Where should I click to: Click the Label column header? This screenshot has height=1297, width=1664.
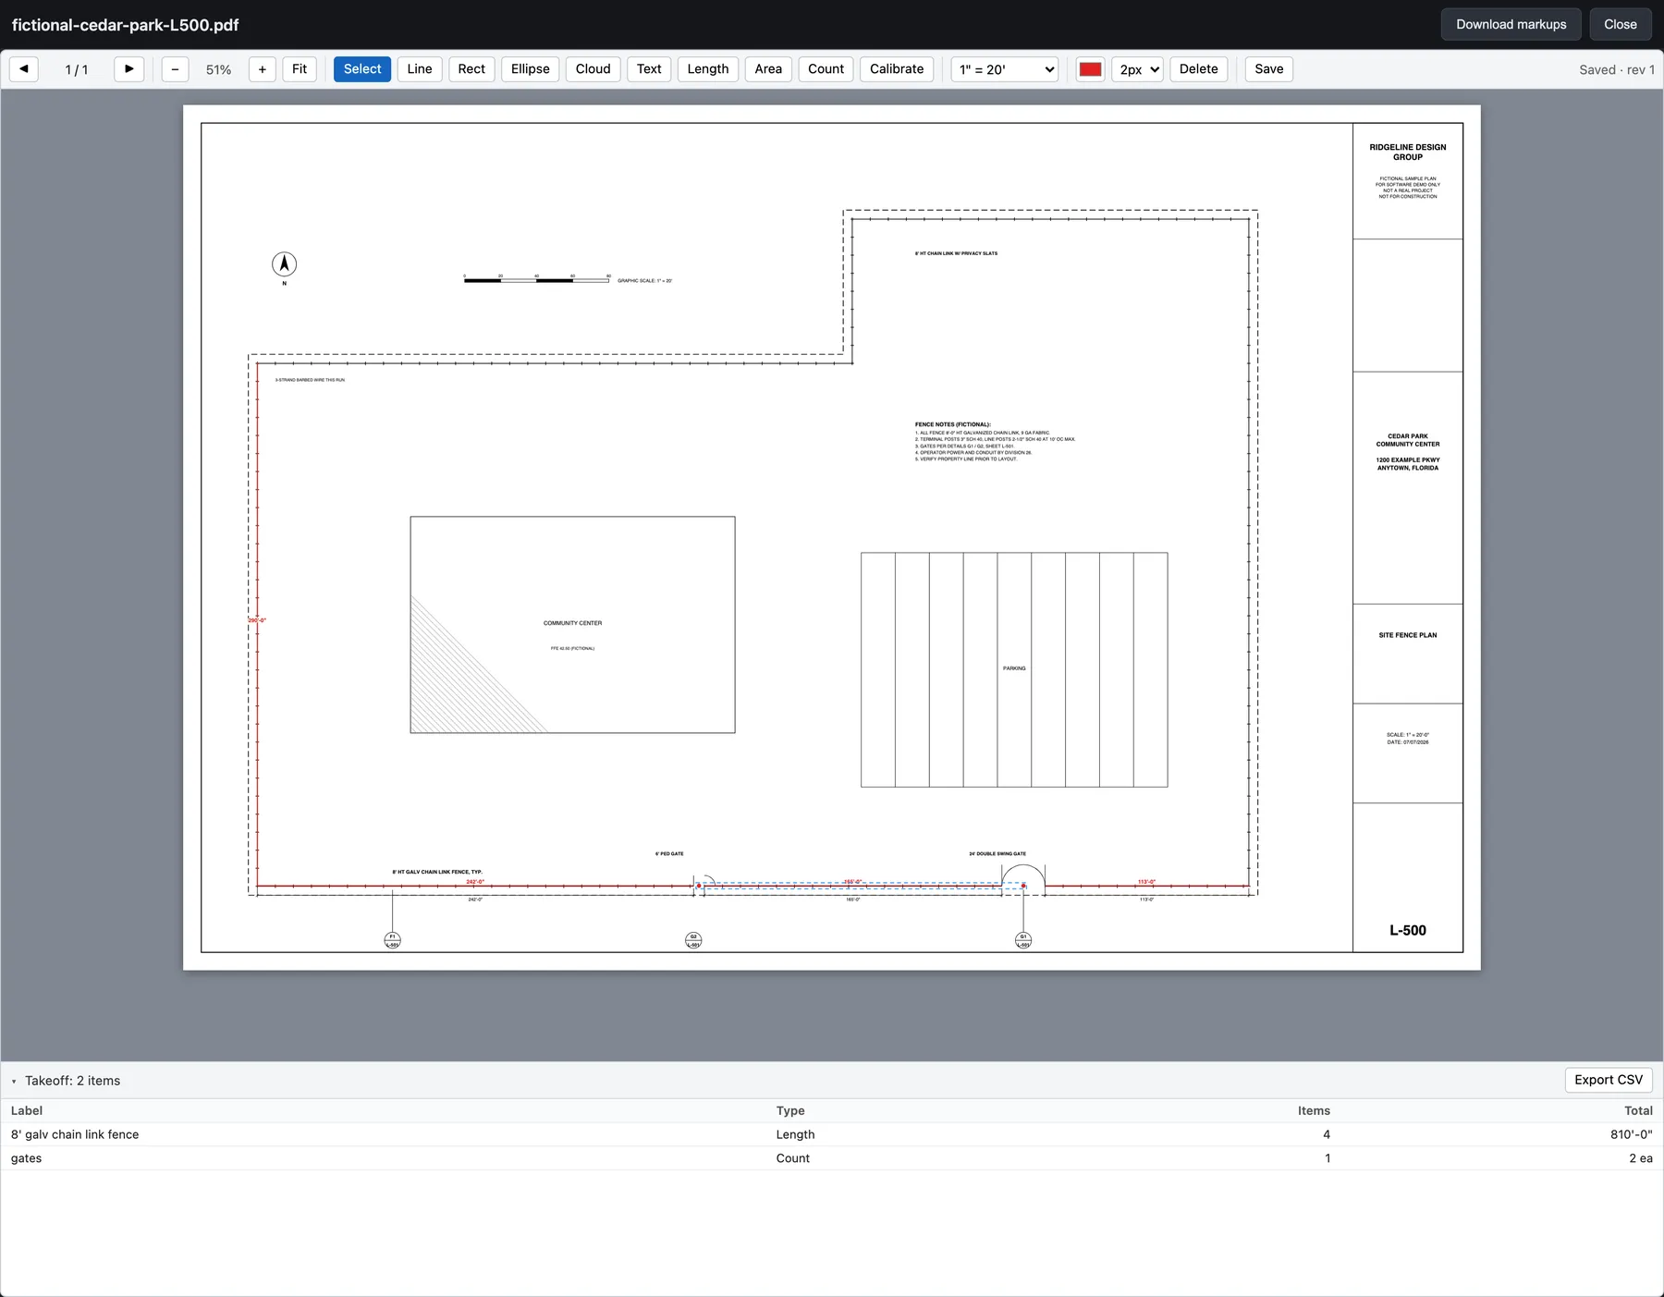27,1110
